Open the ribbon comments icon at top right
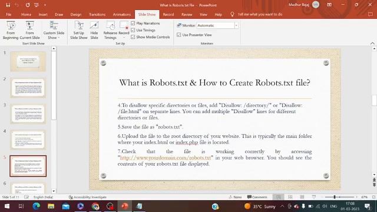The width and height of the screenshot is (377, 212). pyautogui.click(x=371, y=14)
